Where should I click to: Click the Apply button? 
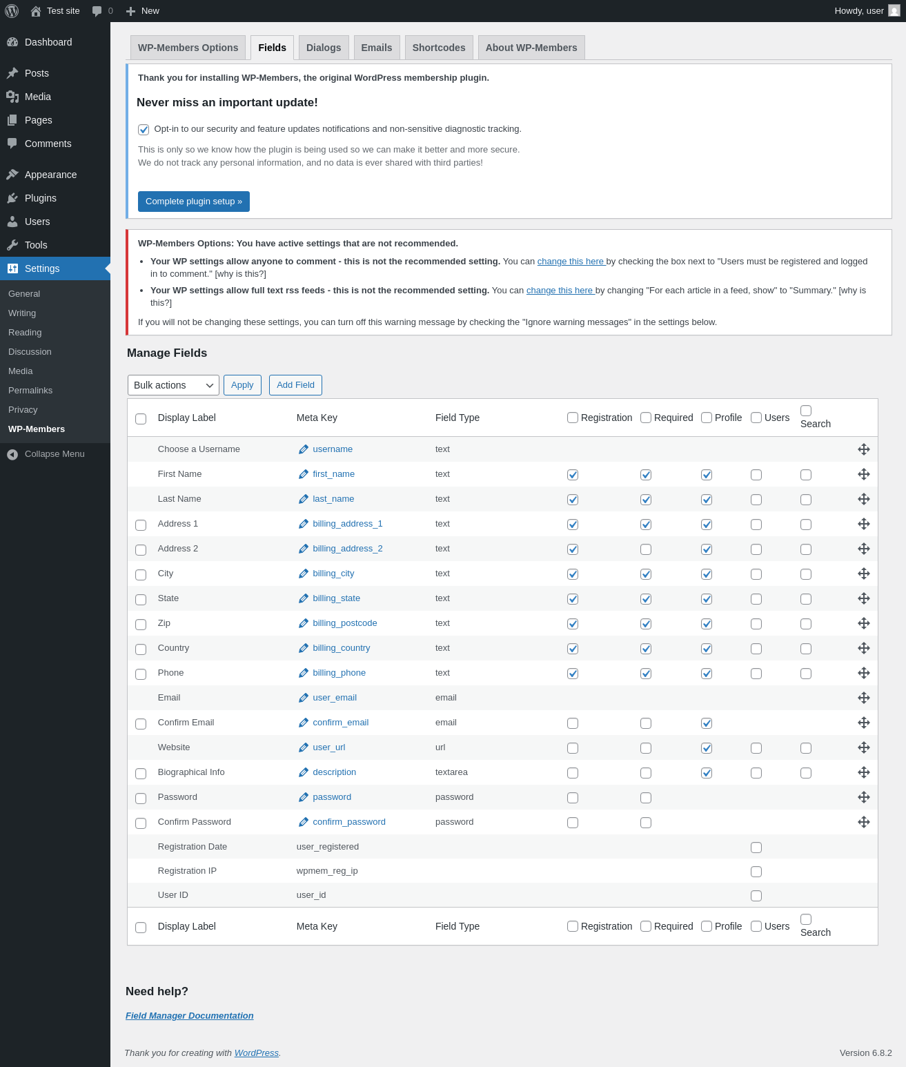242,385
